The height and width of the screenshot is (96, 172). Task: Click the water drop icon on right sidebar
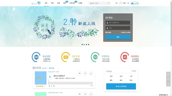(168, 84)
